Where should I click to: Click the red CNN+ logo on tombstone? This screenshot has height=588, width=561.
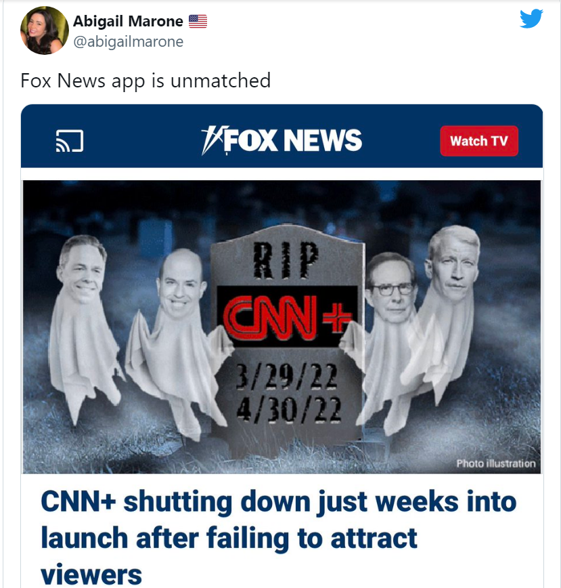[x=288, y=317]
